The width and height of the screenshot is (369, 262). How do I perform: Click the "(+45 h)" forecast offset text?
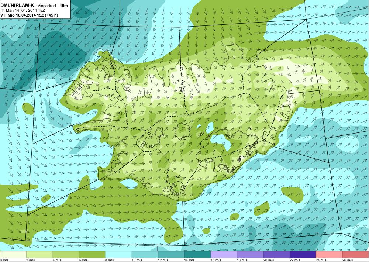click(x=52, y=15)
